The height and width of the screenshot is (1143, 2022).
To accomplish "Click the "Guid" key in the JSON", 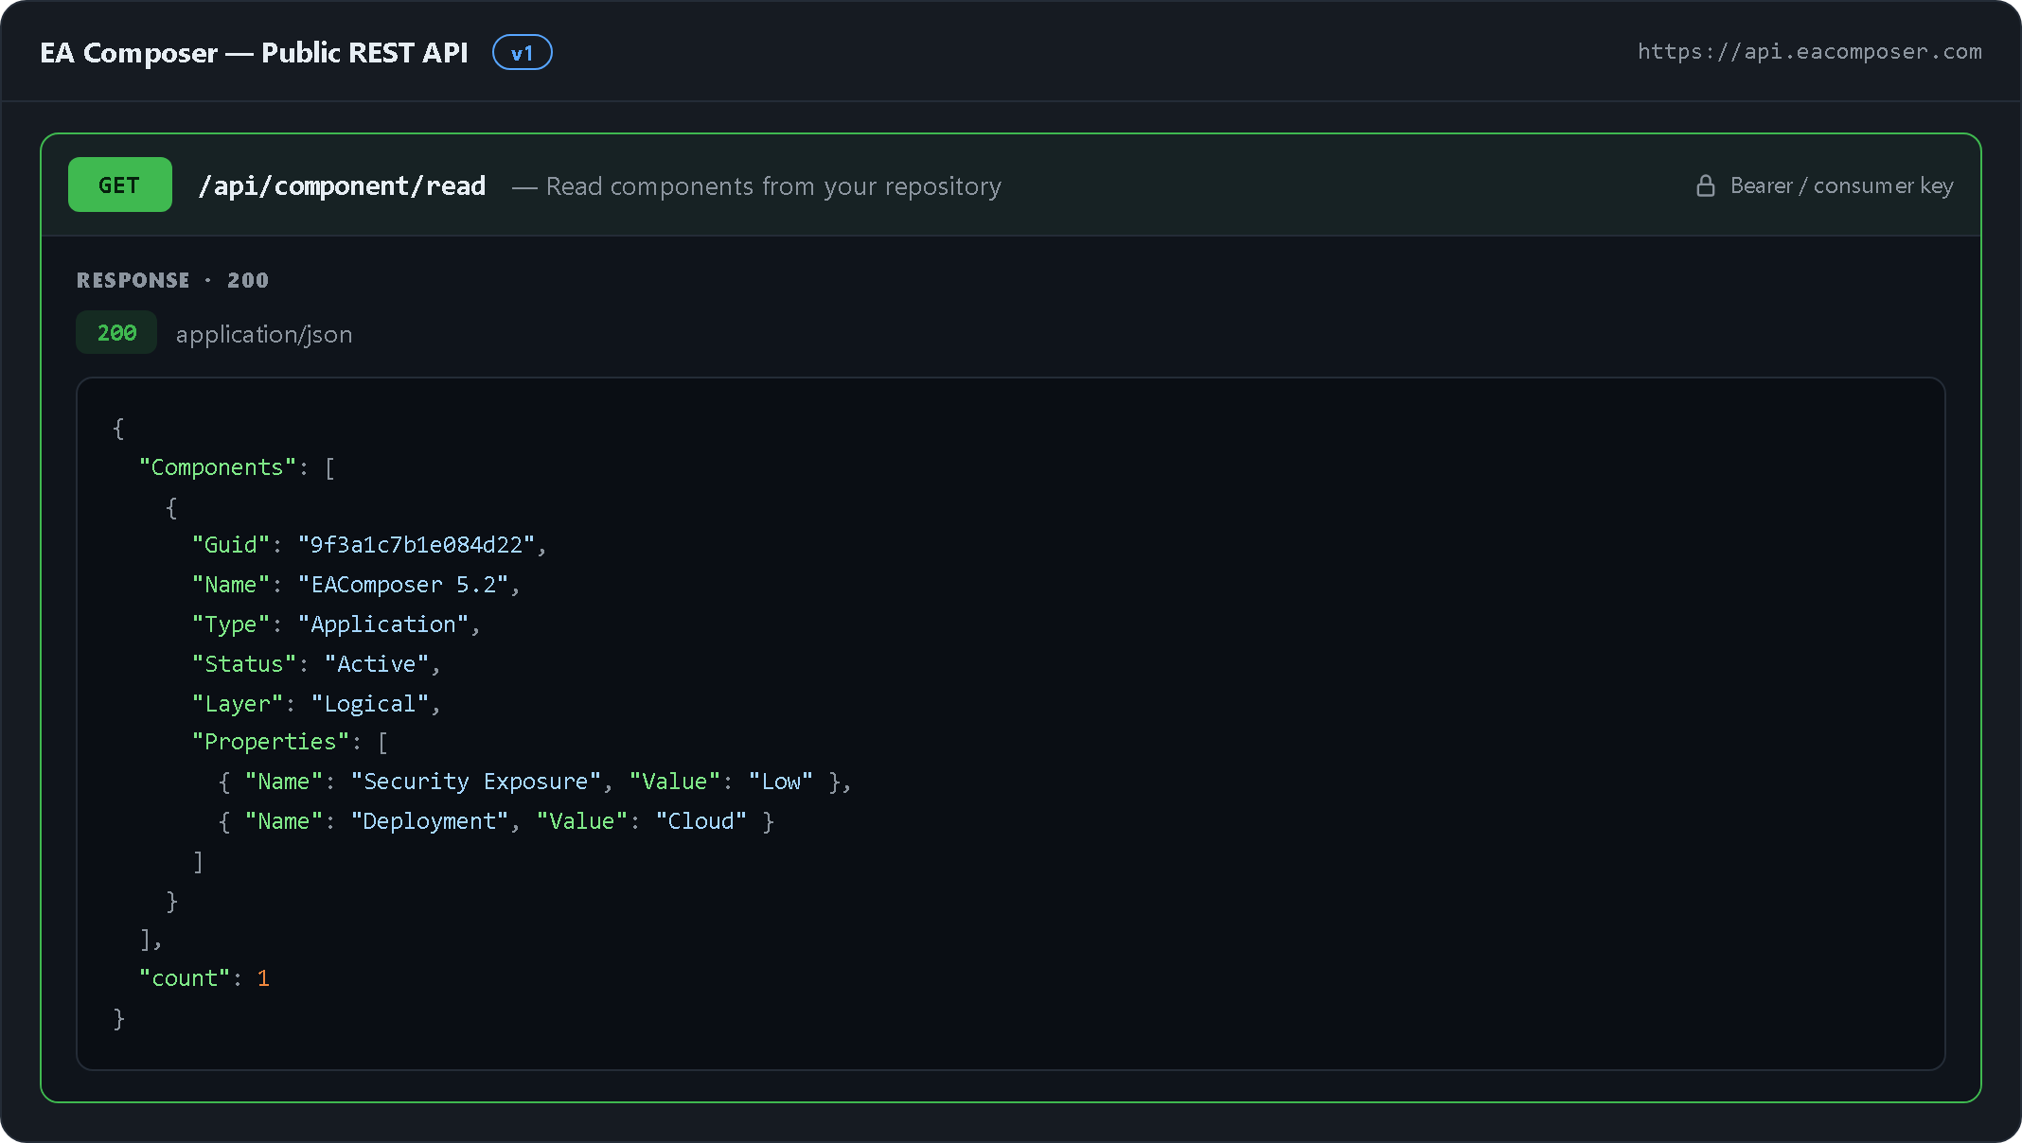I will [x=231, y=545].
